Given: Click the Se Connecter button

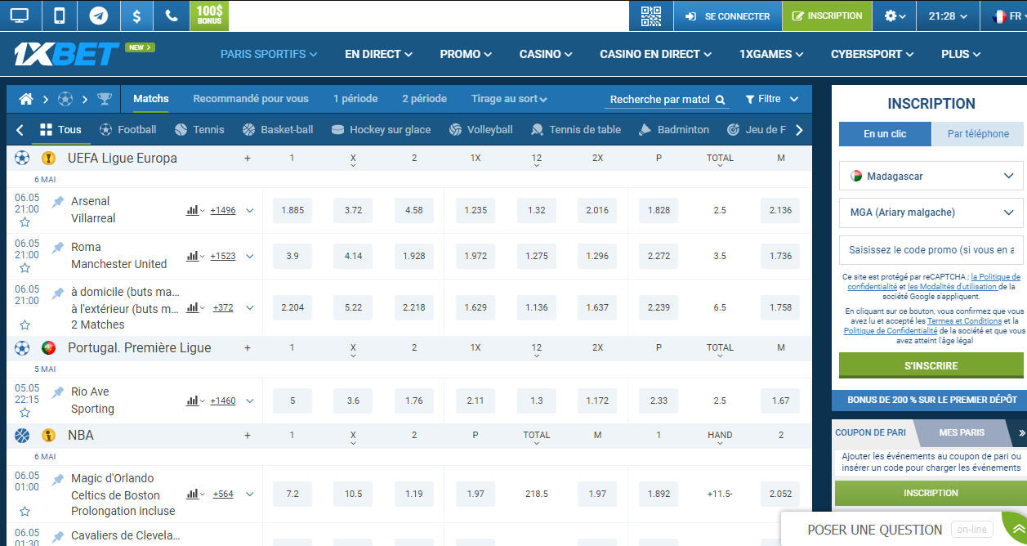Looking at the screenshot, I should coord(727,16).
